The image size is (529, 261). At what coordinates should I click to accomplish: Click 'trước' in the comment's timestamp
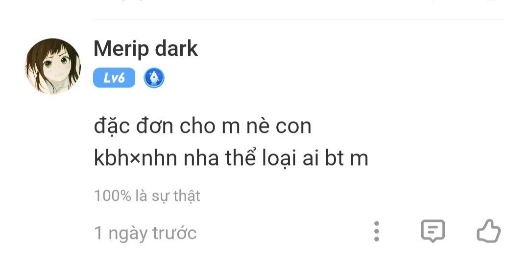(x=174, y=233)
